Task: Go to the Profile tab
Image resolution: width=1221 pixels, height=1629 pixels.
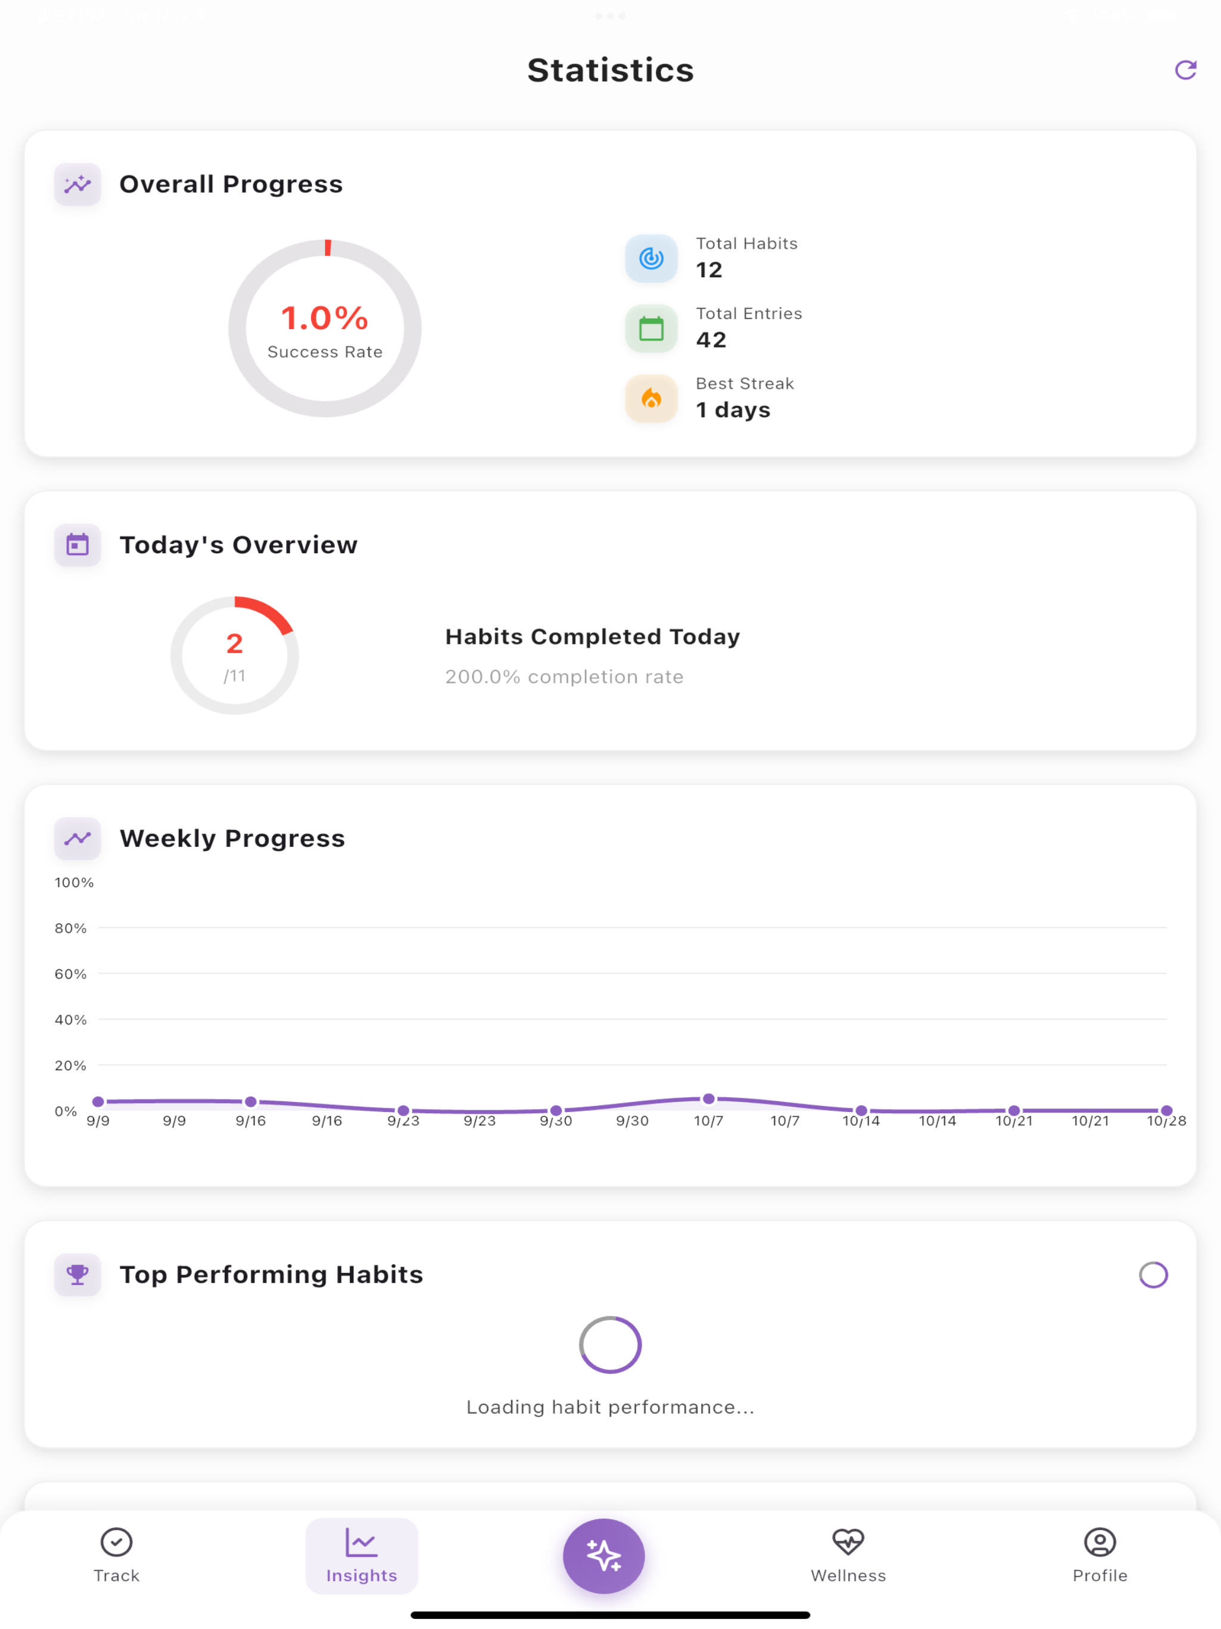Action: click(x=1099, y=1555)
